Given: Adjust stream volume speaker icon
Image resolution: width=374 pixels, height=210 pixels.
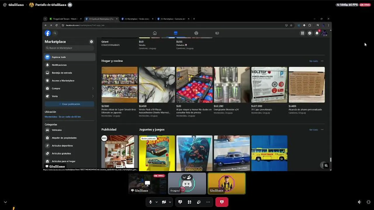Looking at the screenshot, I should point(359,202).
